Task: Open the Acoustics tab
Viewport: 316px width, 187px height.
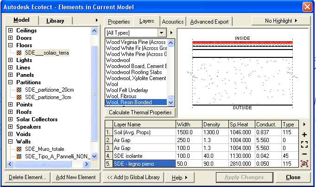Action: 173,22
